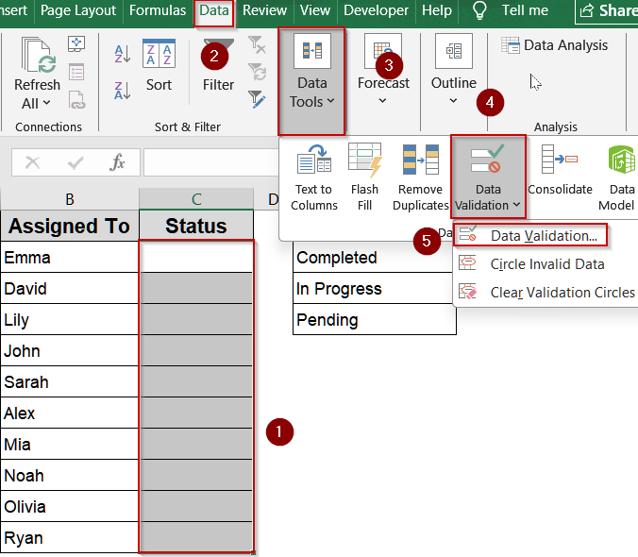Open the Review tab

pos(264,10)
